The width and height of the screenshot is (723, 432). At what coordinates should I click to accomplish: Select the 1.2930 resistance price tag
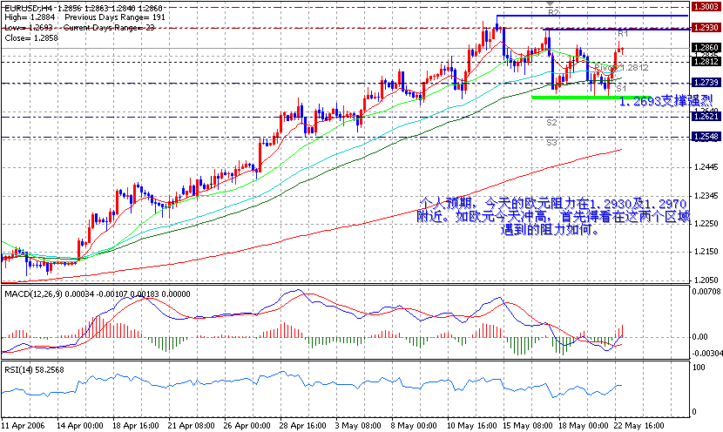(706, 28)
